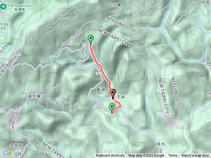The width and height of the screenshot is (211, 158).
Task: Click the Google logo
Action: (x=13, y=154)
